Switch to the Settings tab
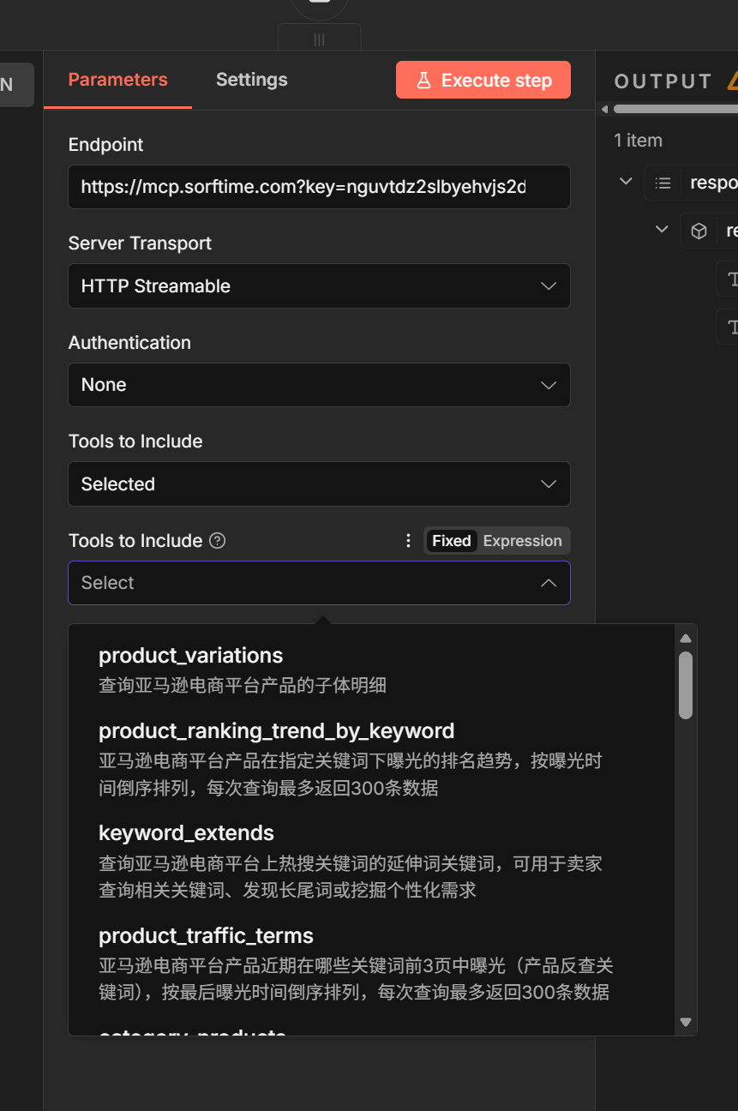738x1111 pixels. tap(251, 80)
